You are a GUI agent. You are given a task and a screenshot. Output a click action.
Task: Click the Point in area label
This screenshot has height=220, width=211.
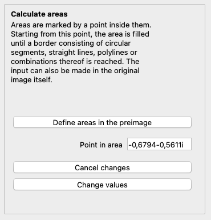(101, 145)
